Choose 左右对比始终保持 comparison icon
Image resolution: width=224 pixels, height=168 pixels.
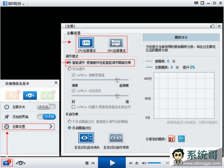point(116,138)
